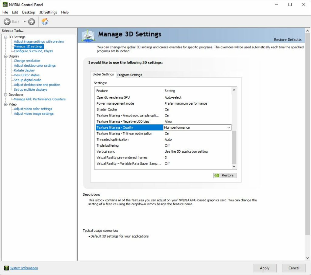
Task: Open Configure Surround, PhysX
Action: (x=33, y=51)
